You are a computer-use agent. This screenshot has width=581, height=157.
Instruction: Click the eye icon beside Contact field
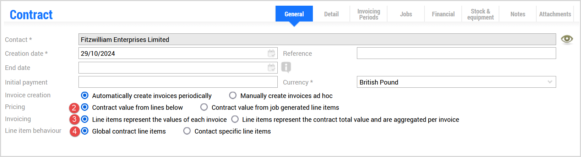tap(567, 39)
